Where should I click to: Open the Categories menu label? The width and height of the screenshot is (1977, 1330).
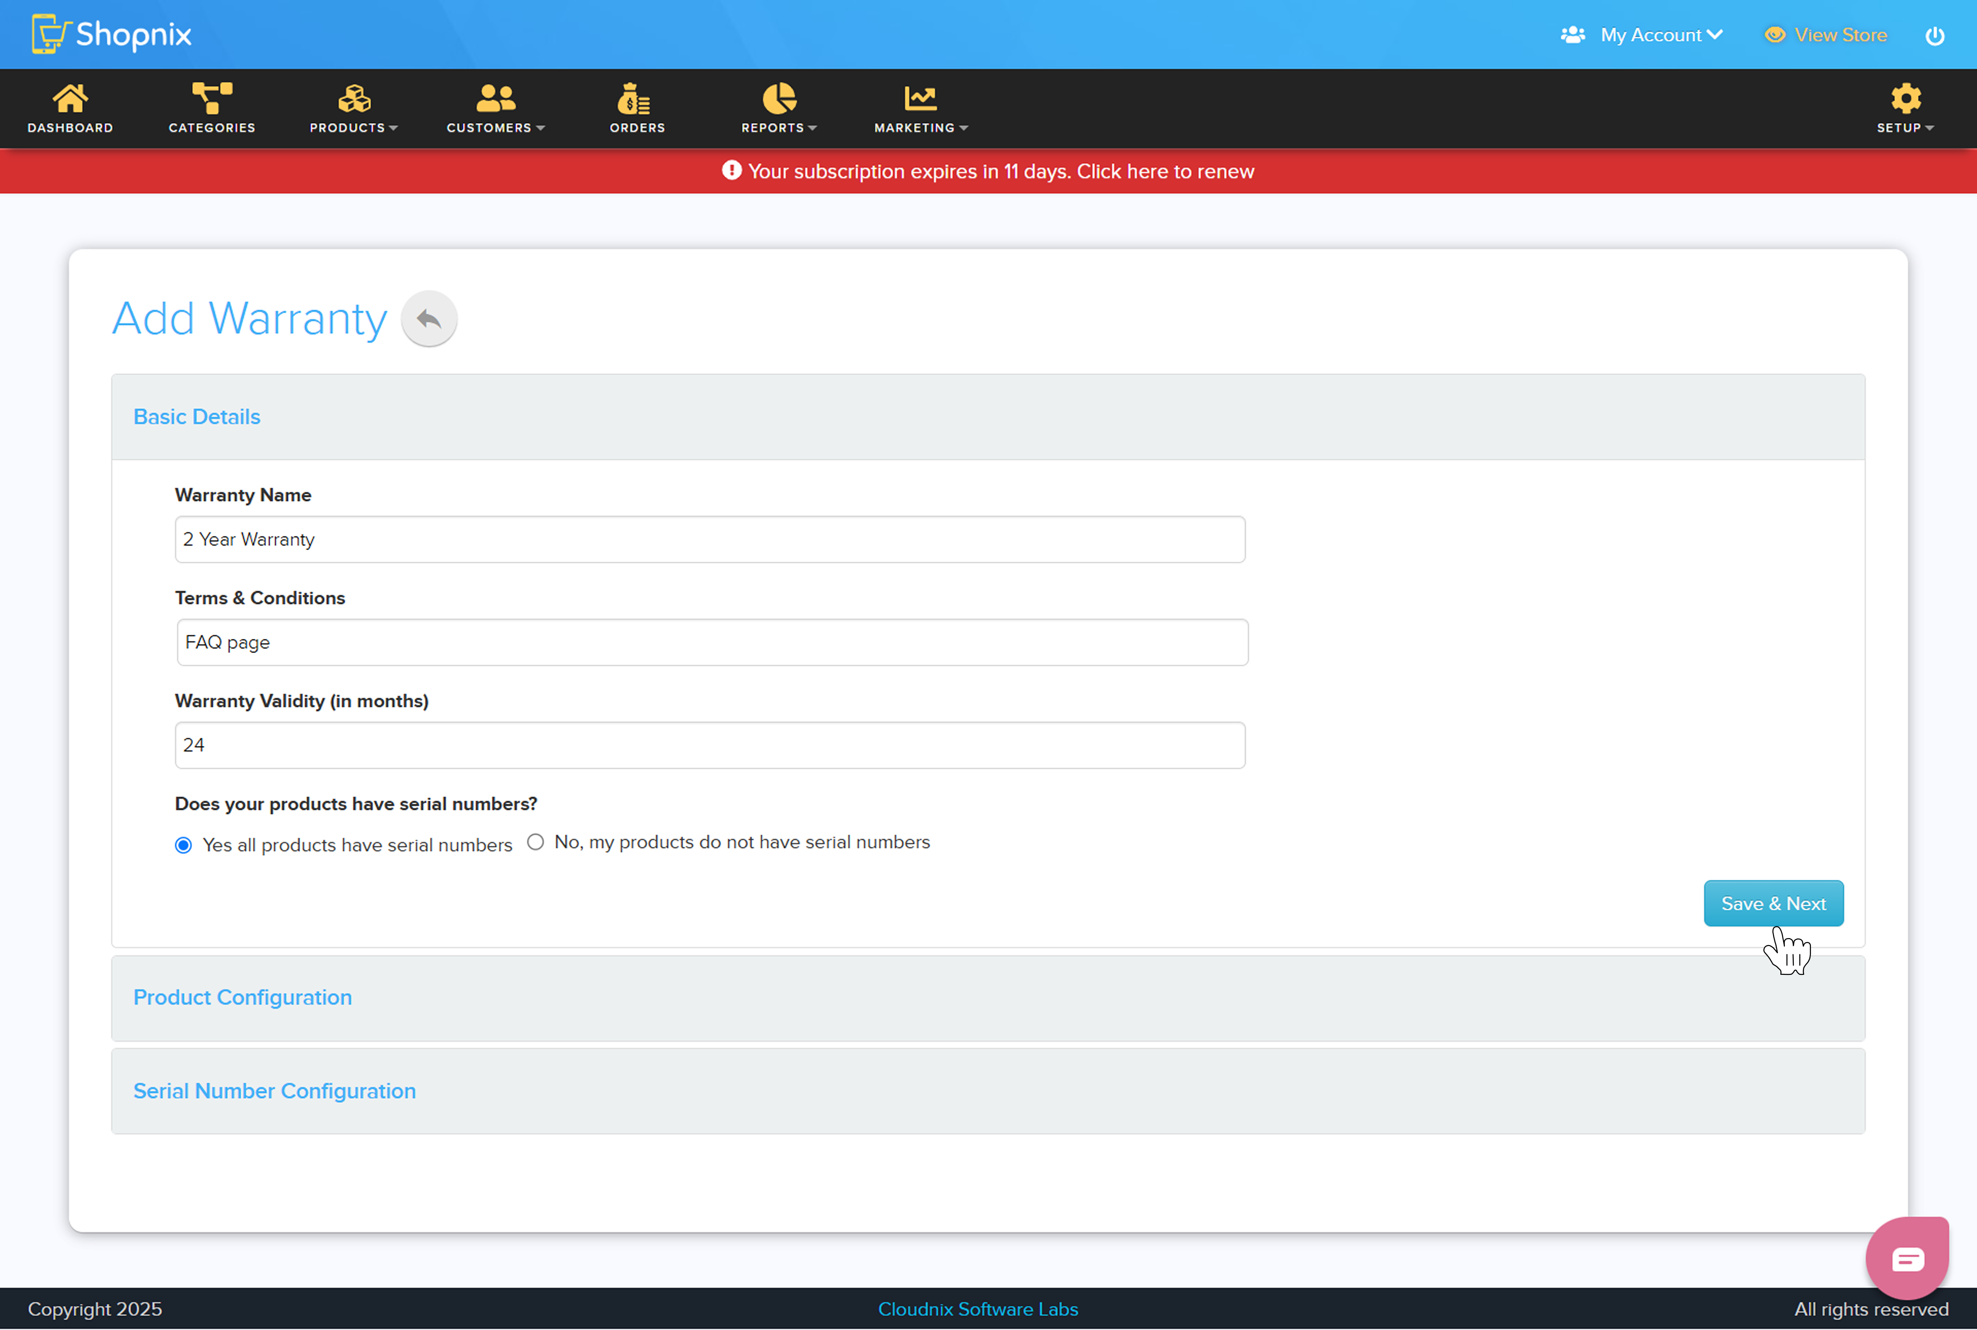pyautogui.click(x=212, y=128)
